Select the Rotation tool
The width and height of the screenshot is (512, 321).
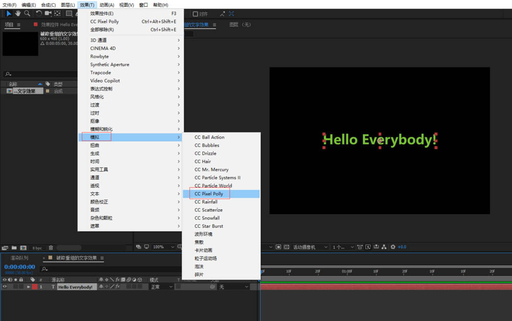39,13
